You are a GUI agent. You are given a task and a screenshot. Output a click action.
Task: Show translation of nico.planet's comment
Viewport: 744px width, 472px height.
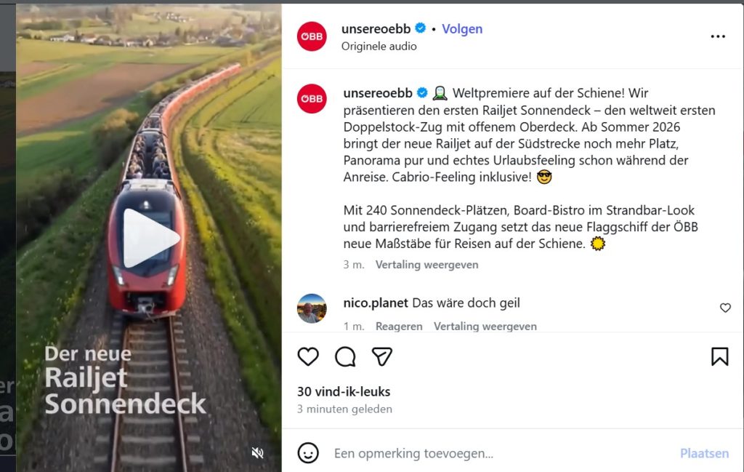[x=485, y=327]
